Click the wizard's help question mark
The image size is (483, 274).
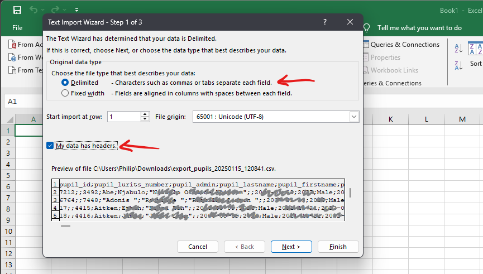coord(325,22)
